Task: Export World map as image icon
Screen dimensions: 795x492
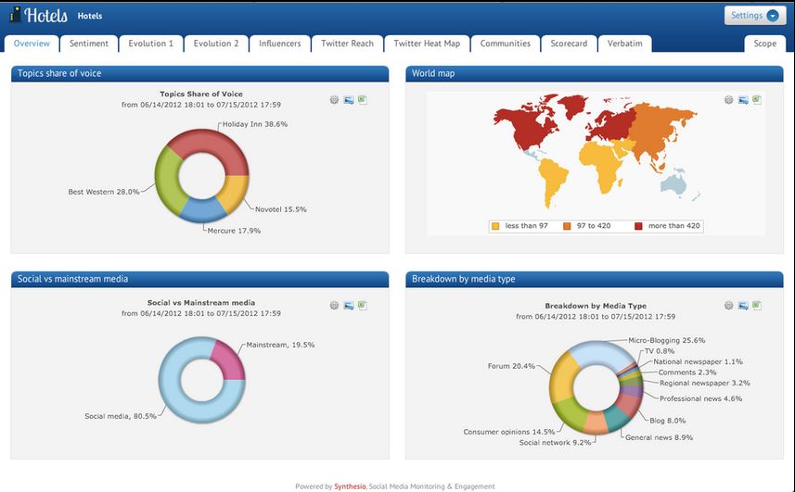Action: tap(743, 99)
